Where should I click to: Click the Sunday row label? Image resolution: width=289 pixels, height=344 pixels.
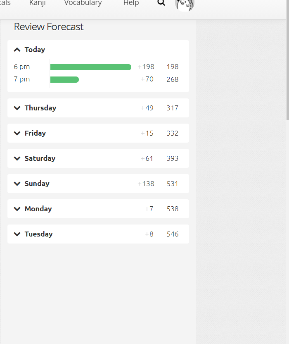37,184
